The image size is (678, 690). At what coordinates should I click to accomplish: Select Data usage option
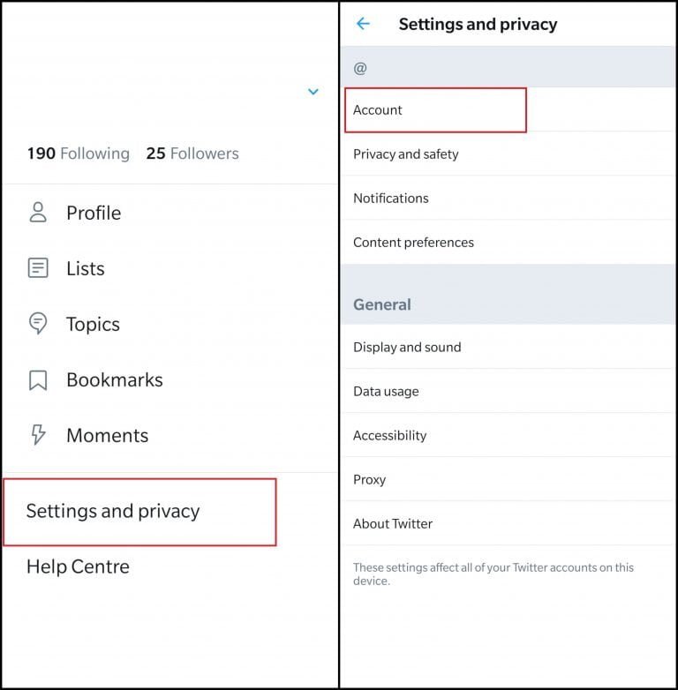pos(386,392)
